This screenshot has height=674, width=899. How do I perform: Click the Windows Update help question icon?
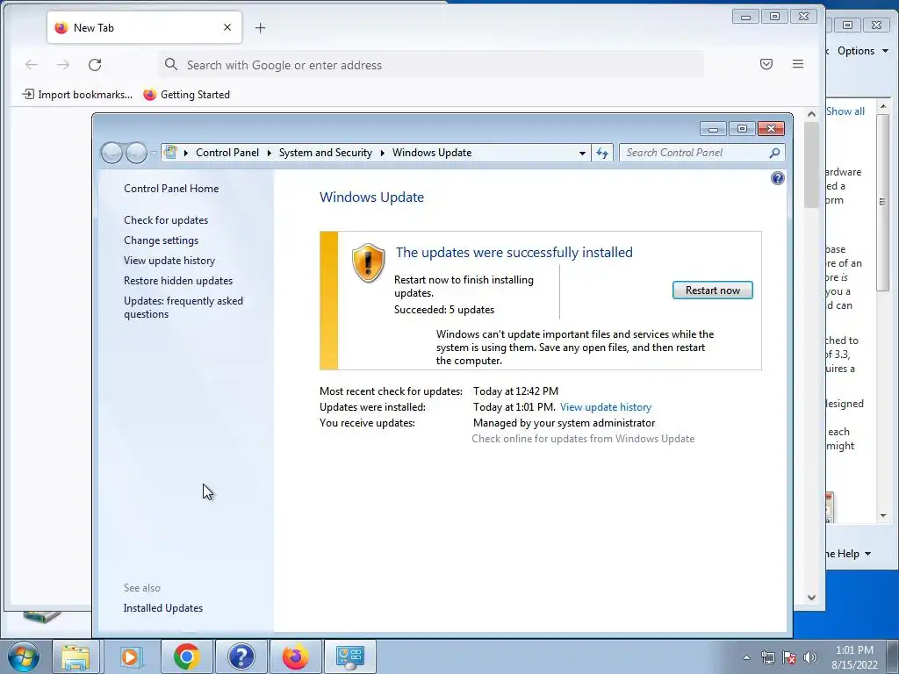pos(778,178)
